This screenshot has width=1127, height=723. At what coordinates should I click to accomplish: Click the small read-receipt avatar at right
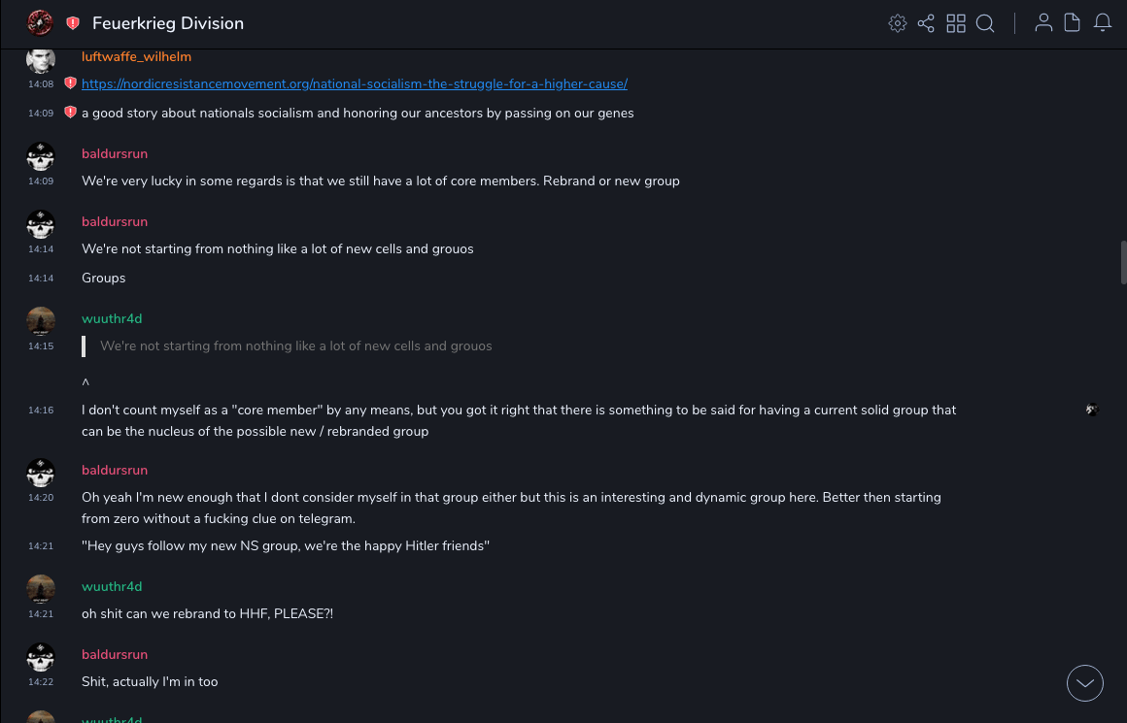click(x=1092, y=411)
